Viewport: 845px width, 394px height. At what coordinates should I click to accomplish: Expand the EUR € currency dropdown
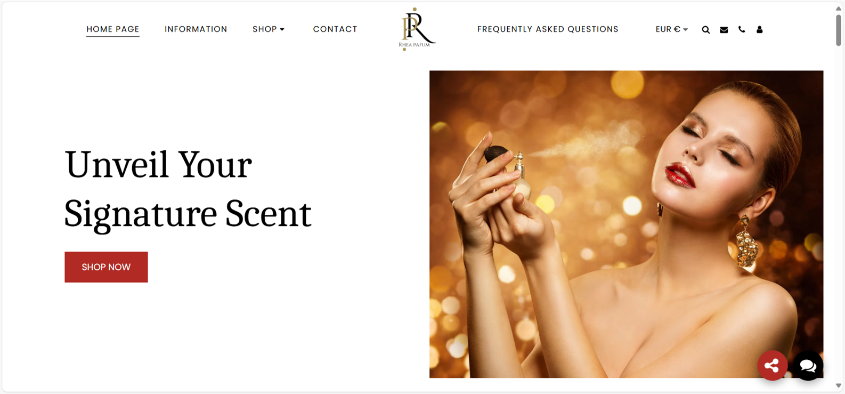(x=671, y=29)
